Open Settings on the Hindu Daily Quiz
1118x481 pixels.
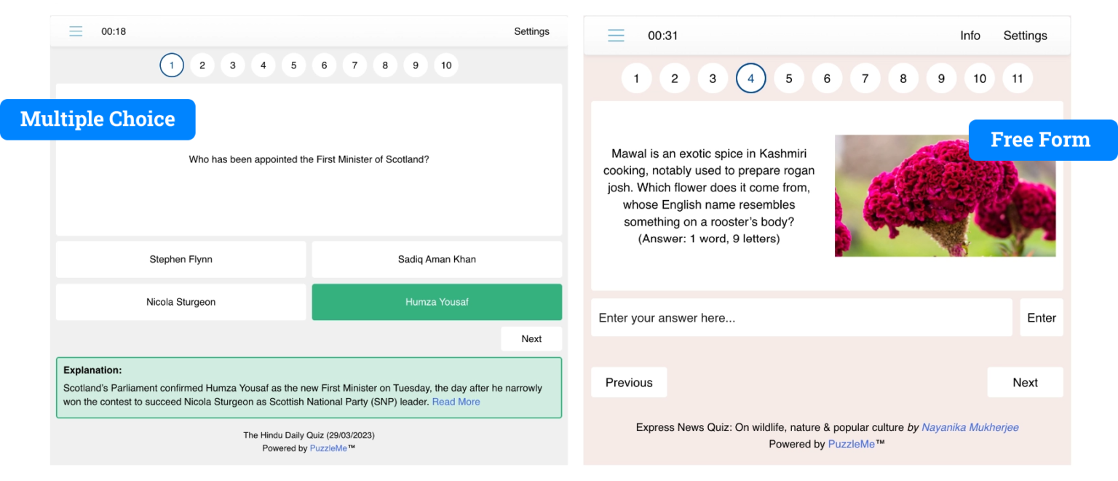(x=531, y=31)
